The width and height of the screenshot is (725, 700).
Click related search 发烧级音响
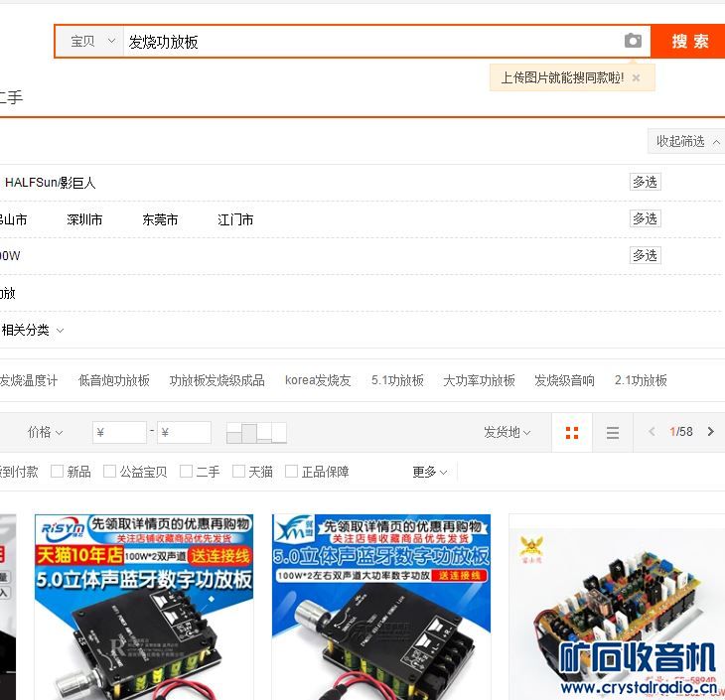point(564,380)
